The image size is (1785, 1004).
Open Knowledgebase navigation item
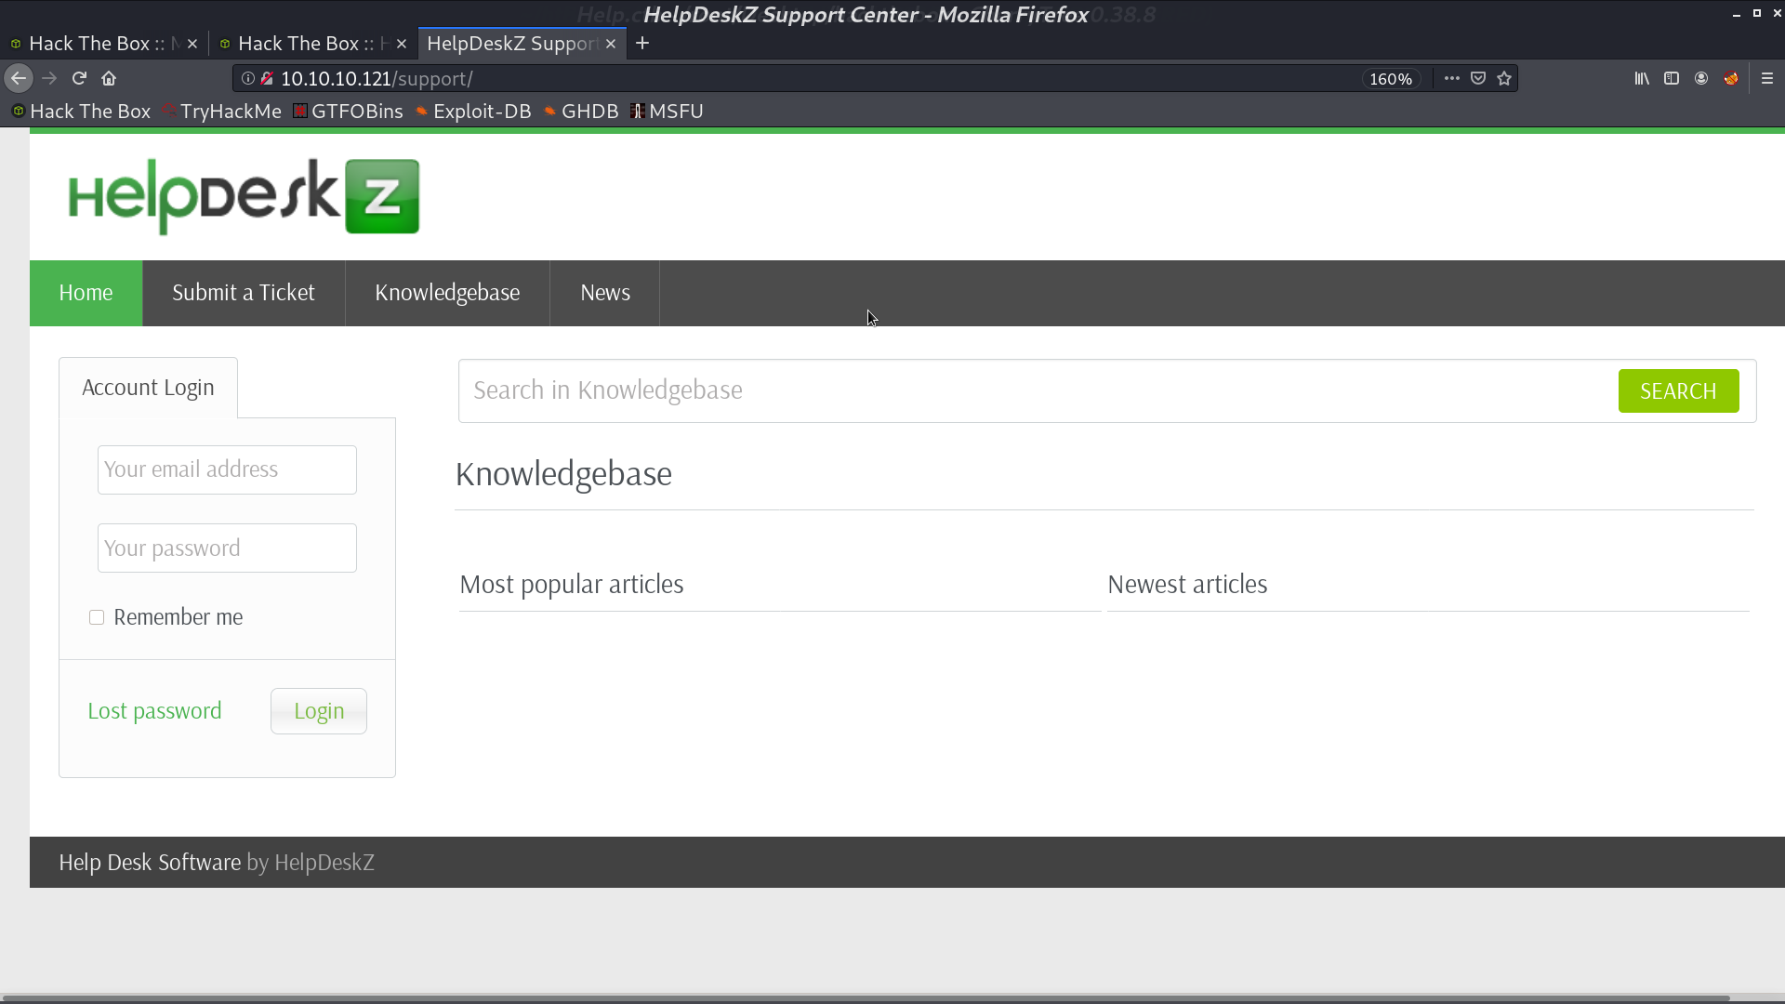447,293
